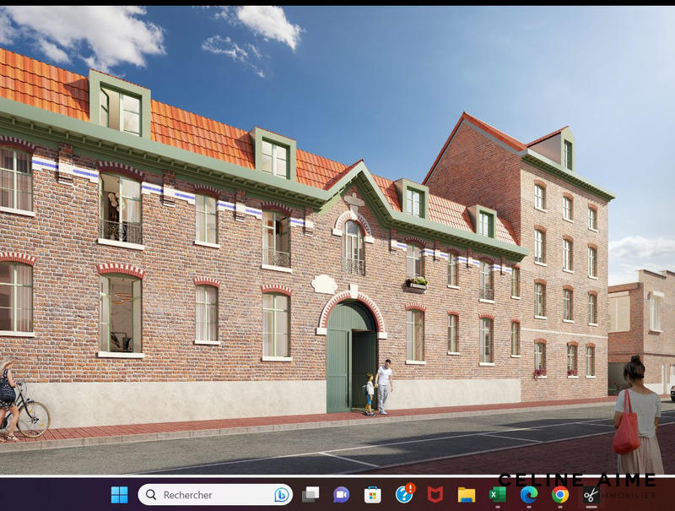The width and height of the screenshot is (675, 511).
Task: Click the magnifier icon in search box
Action: click(x=151, y=495)
